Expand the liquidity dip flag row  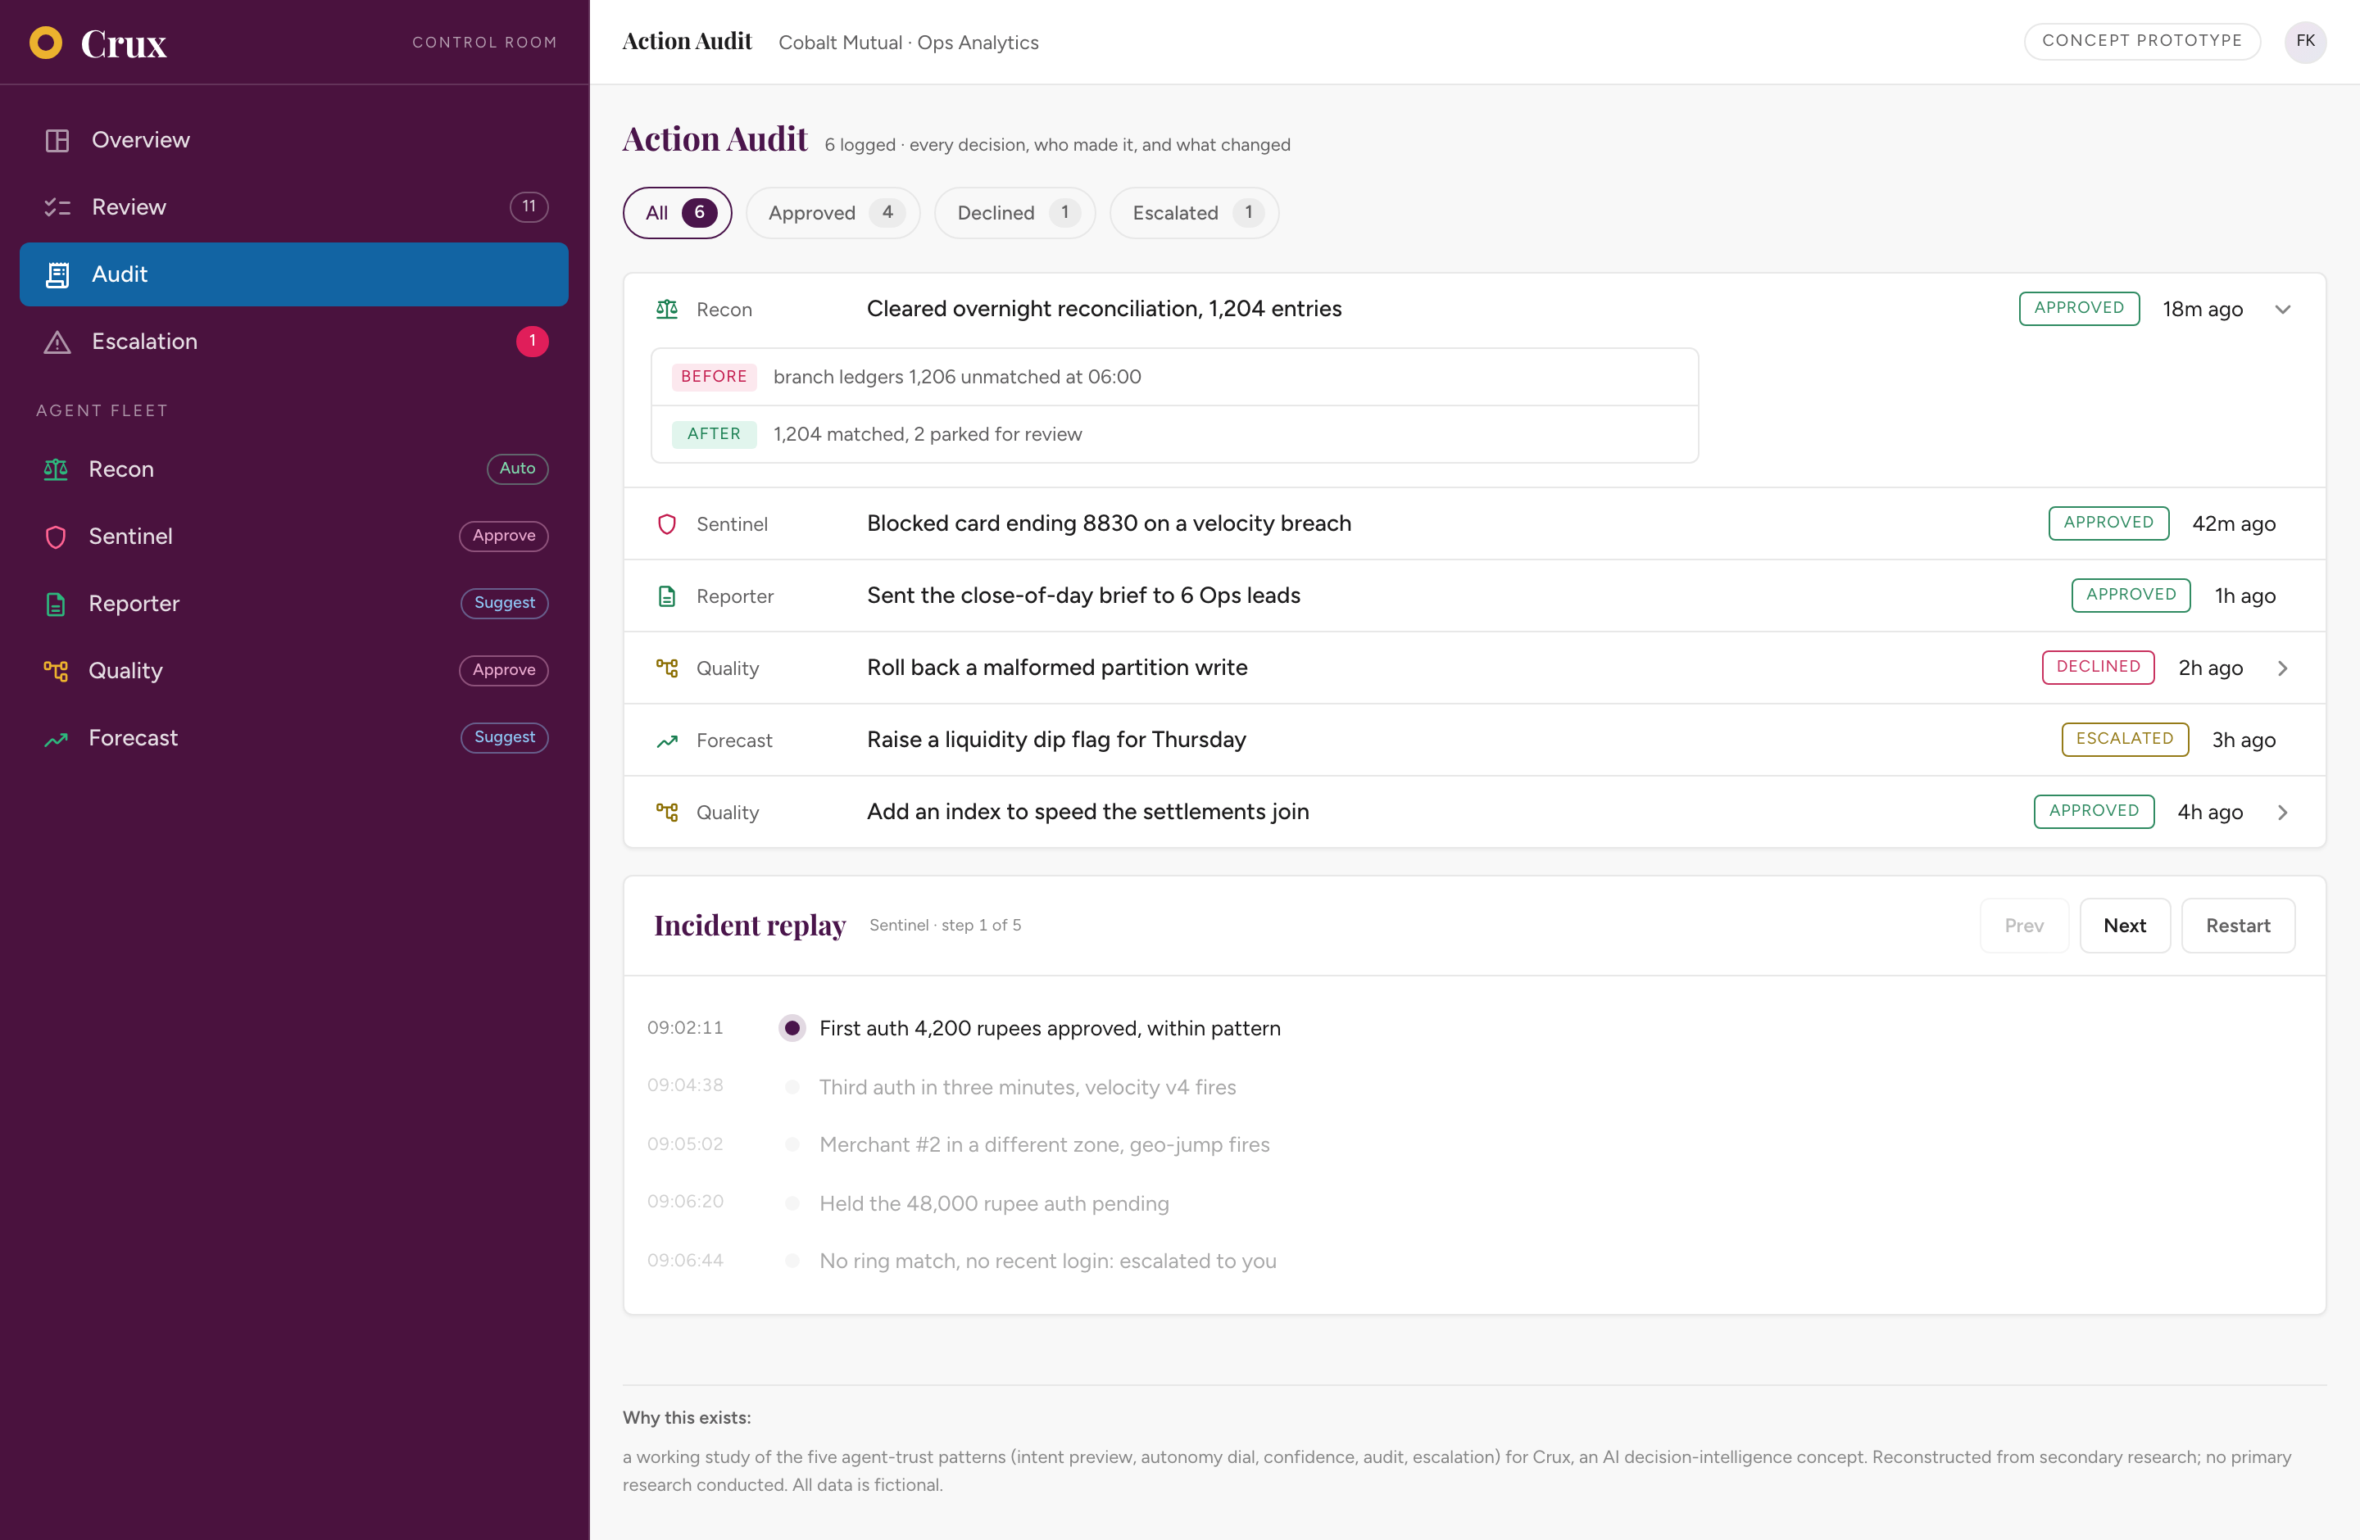point(1473,741)
